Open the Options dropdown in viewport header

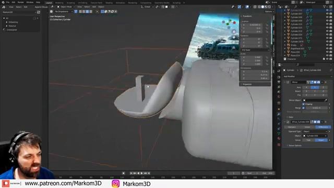[x=269, y=11]
